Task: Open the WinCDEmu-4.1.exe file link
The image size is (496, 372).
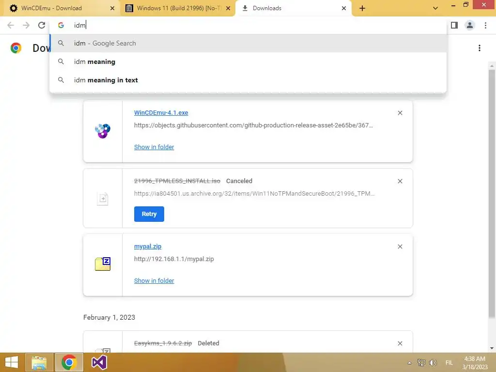Action: 161,112
